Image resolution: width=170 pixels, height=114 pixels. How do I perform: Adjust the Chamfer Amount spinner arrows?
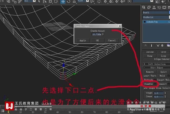pos(103,34)
